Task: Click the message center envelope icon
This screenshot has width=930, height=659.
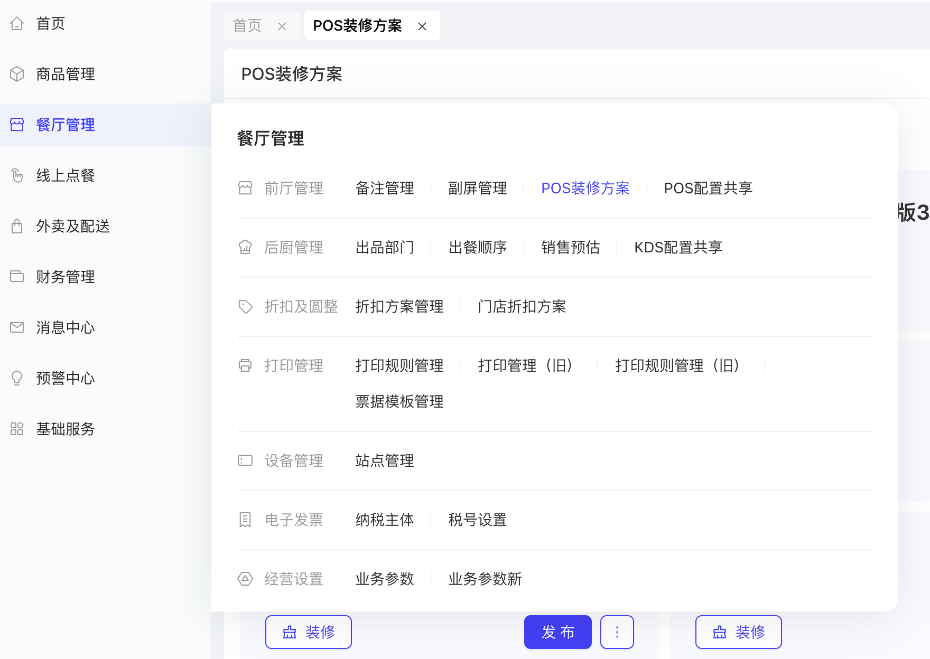Action: (x=17, y=327)
